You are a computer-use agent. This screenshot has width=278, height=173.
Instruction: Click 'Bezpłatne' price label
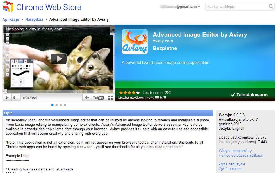(x=165, y=48)
